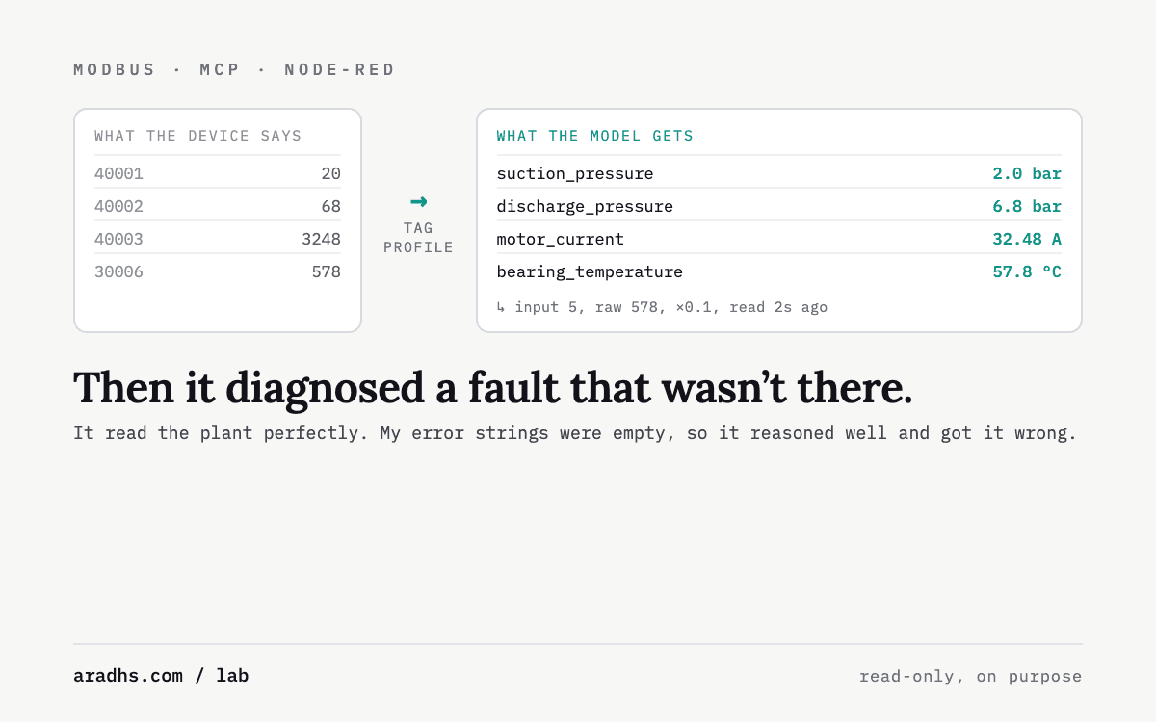Select the 32.48 A reading
1156x722 pixels.
1027,240
